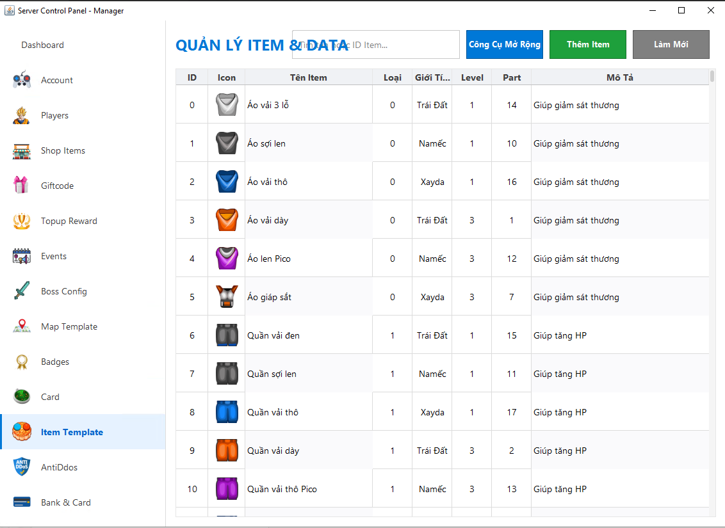Screen dimensions: 725x528
Task: Click the orange Quần vải dày pants icon
Action: pos(227,450)
